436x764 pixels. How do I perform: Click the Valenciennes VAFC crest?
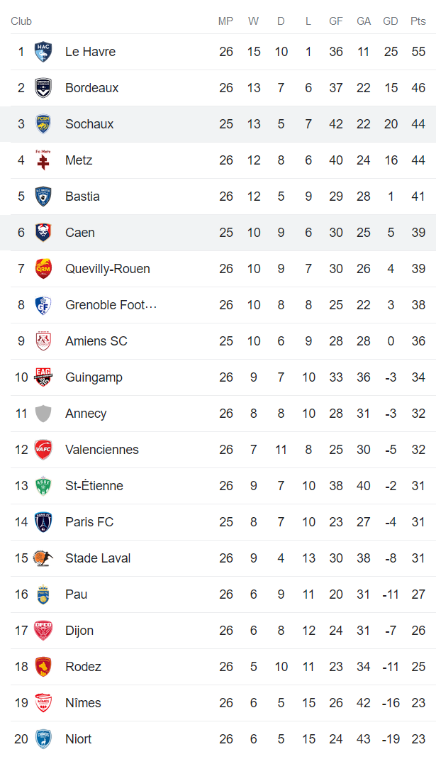[43, 450]
